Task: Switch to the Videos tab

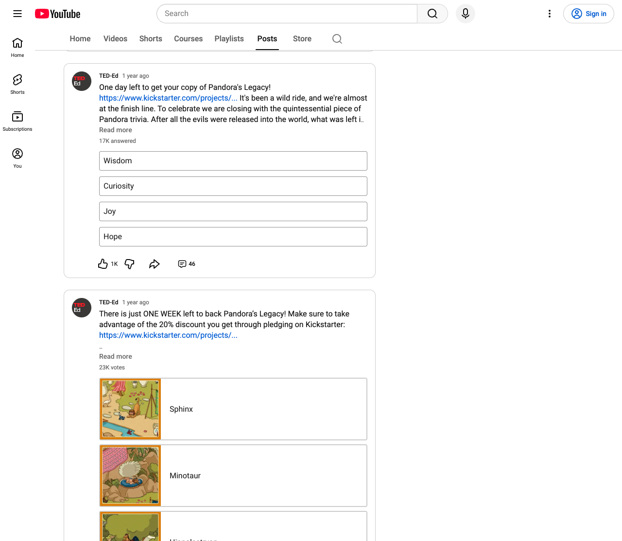Action: tap(115, 39)
